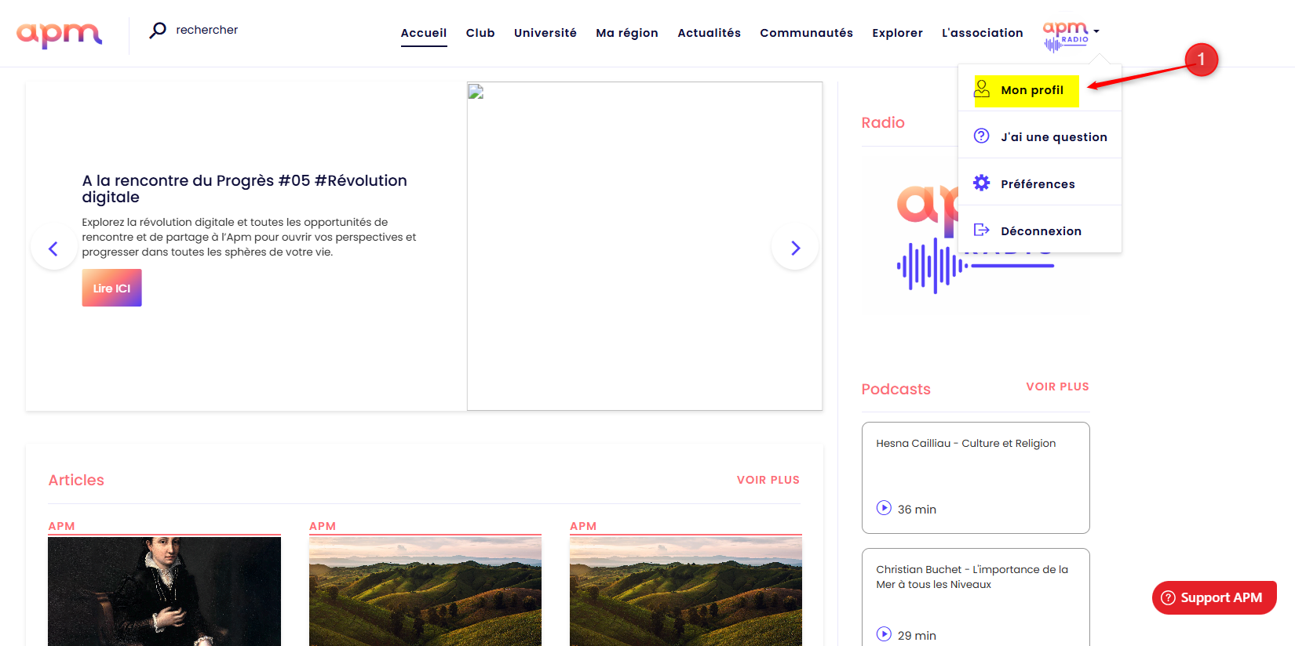1295x646 pixels.
Task: Click the broken carousel image
Action: (644, 246)
